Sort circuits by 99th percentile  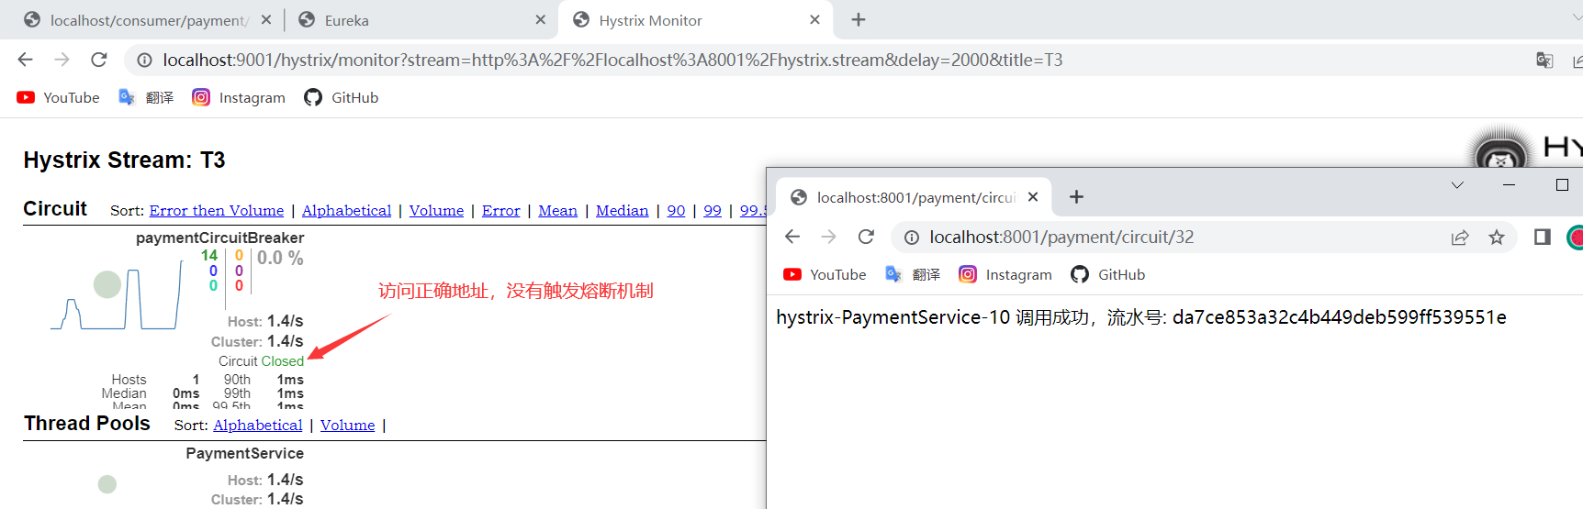tap(713, 211)
